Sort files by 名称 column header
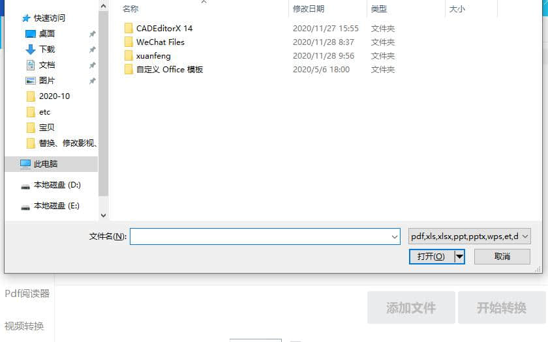 point(130,8)
